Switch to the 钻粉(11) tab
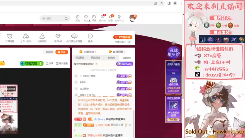The width and height of the screenshot is (245, 138). pos(127,58)
